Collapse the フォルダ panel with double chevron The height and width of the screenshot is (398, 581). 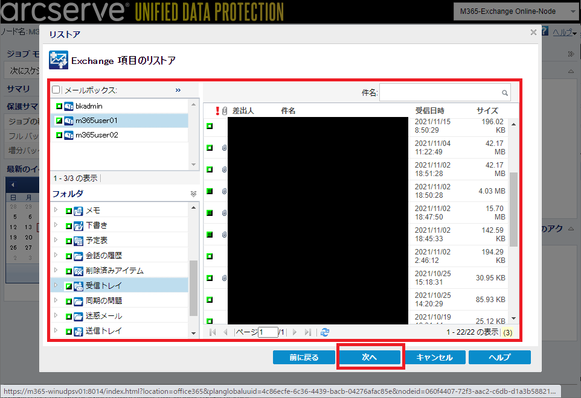click(193, 194)
